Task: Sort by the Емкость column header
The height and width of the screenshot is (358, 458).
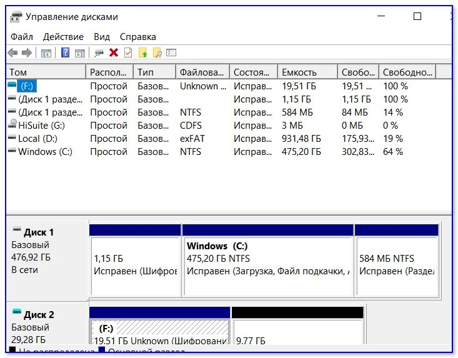Action: tap(307, 72)
